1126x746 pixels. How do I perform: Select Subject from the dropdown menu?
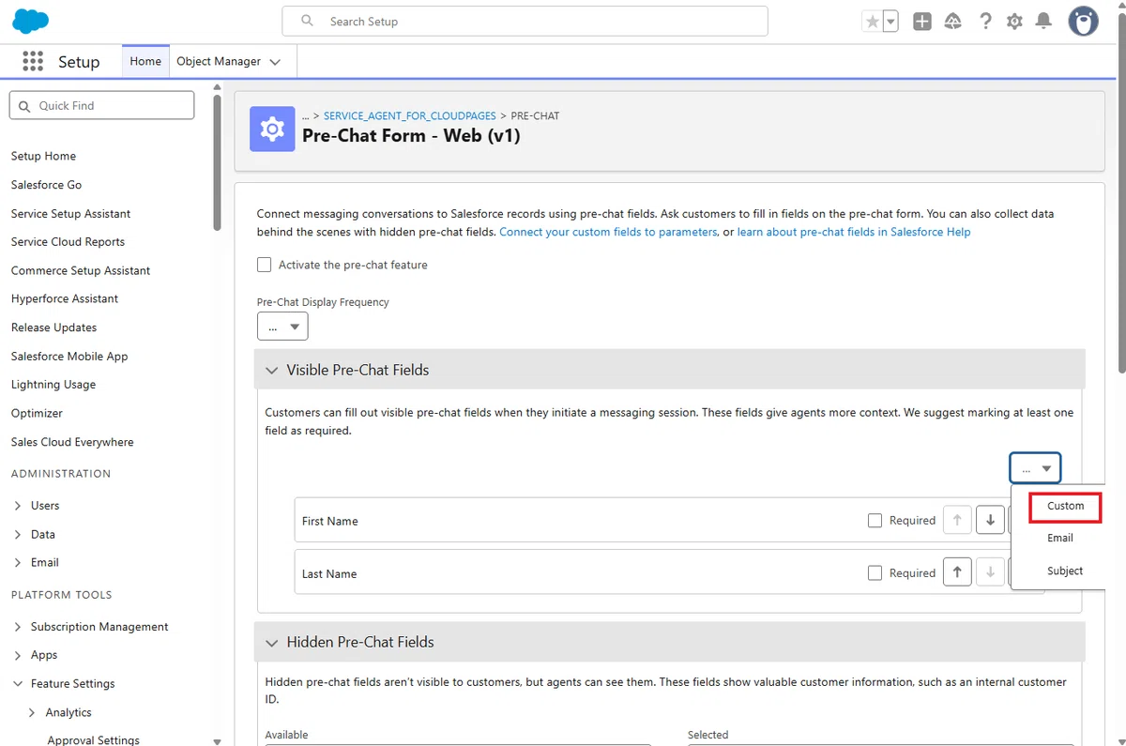pos(1065,571)
